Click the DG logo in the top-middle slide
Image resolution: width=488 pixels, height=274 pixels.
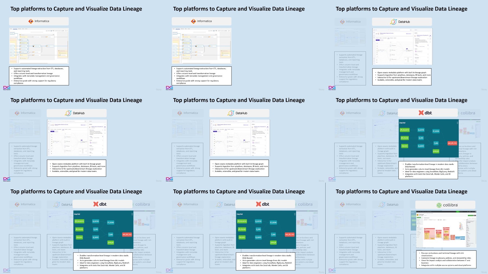169,88
